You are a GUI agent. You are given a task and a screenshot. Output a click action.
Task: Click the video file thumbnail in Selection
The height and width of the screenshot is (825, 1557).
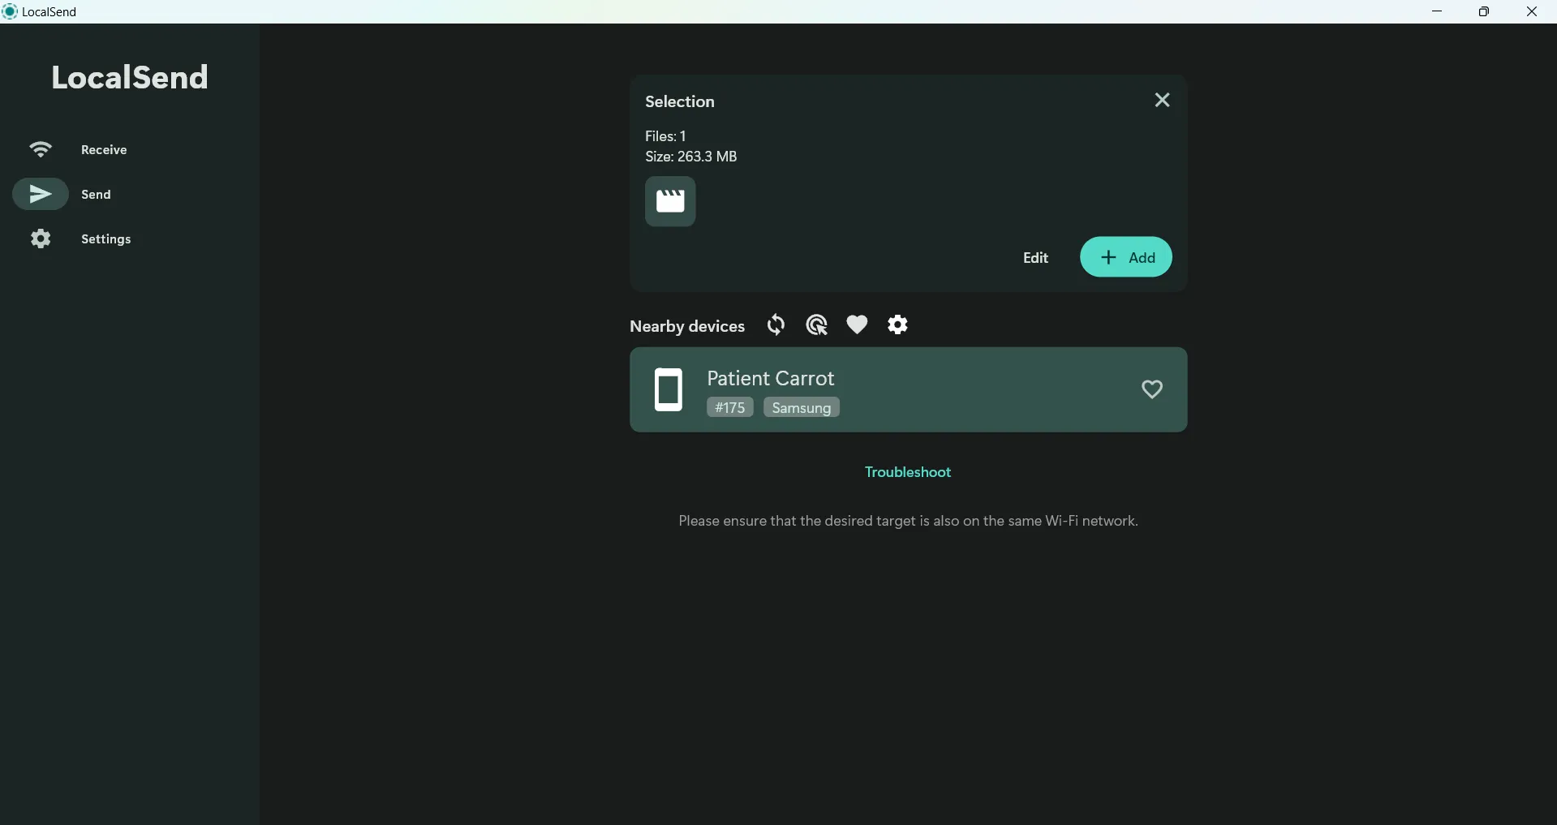pyautogui.click(x=670, y=201)
